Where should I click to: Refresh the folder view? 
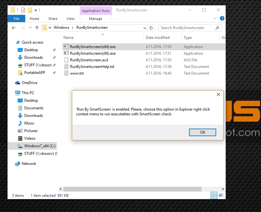tap(151, 28)
